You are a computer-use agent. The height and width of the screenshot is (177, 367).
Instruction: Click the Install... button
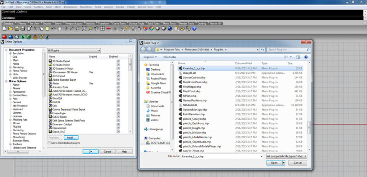[x=71, y=138]
